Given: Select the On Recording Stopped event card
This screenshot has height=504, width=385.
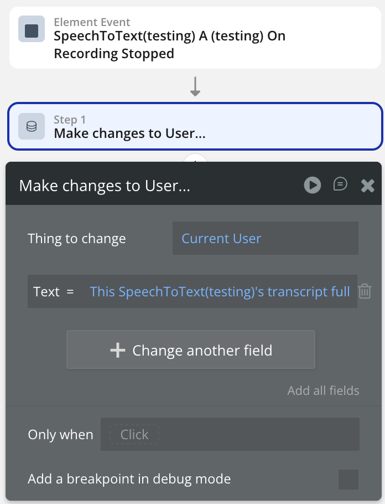Looking at the screenshot, I should tap(195, 38).
